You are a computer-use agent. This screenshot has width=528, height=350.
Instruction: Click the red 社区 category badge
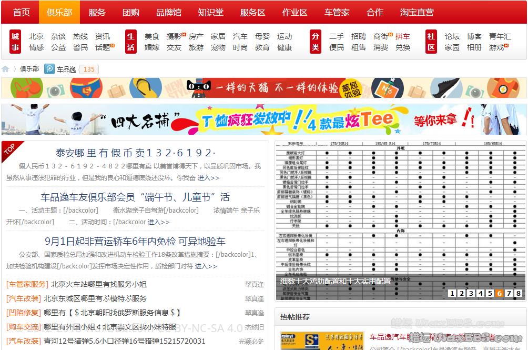431,42
